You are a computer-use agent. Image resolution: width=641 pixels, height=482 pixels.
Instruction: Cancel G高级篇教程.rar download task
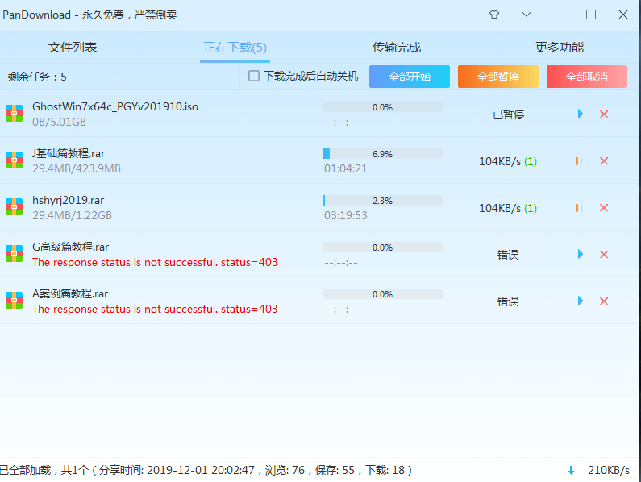pos(604,254)
